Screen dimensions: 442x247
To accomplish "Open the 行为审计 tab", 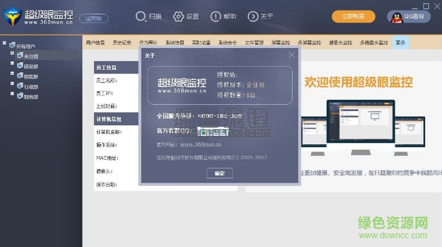I will coord(148,42).
